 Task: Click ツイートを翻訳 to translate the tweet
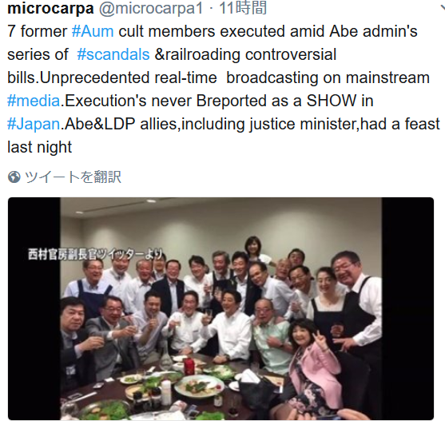[x=73, y=177]
